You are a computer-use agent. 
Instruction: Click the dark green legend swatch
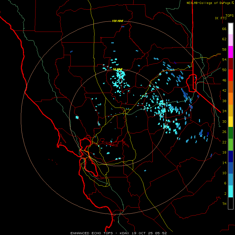(x=231, y=133)
